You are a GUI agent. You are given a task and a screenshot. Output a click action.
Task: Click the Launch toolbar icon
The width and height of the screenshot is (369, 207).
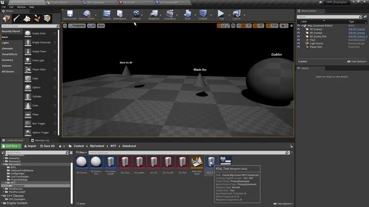coord(236,15)
